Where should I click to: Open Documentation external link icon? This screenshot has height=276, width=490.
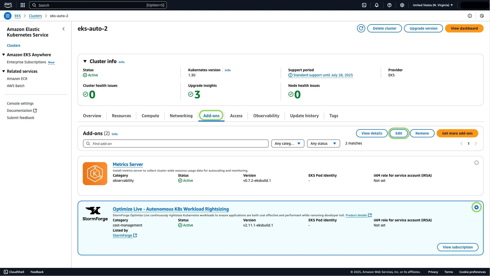35,111
